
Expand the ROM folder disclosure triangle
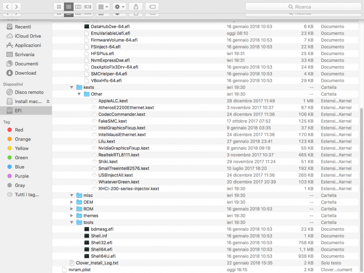[x=72, y=209]
